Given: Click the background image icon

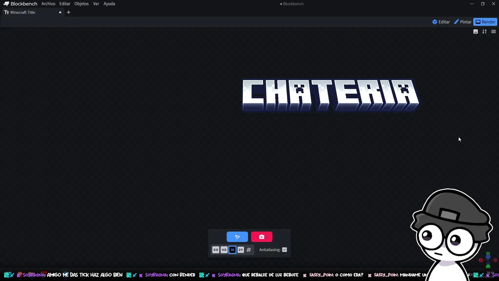Looking at the screenshot, I should [476, 32].
